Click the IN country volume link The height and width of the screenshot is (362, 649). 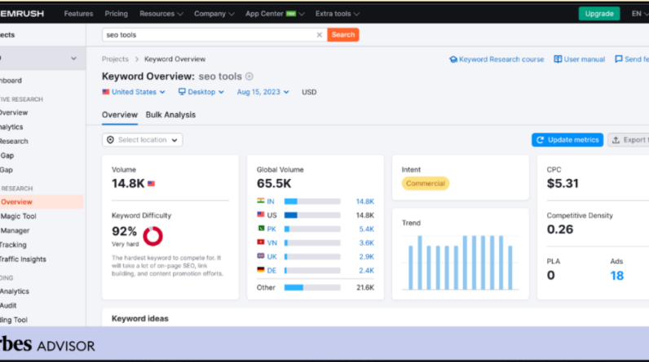[x=270, y=202]
